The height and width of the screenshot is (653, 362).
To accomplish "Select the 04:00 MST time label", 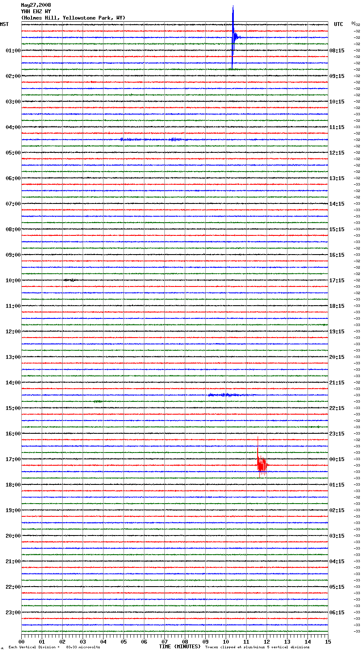I will [x=13, y=127].
